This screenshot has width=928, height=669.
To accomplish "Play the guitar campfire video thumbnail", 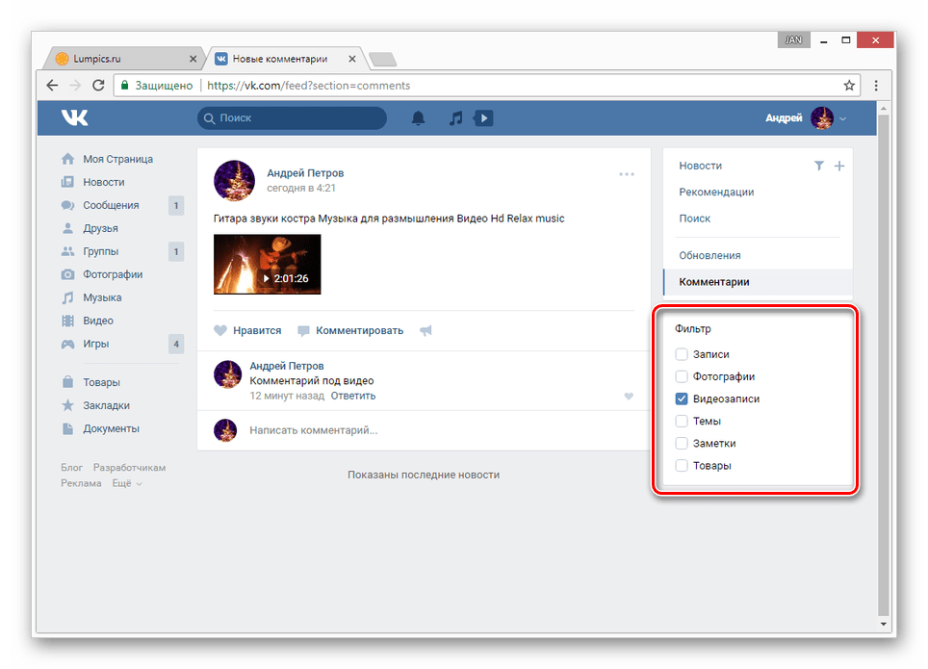I will click(x=267, y=264).
